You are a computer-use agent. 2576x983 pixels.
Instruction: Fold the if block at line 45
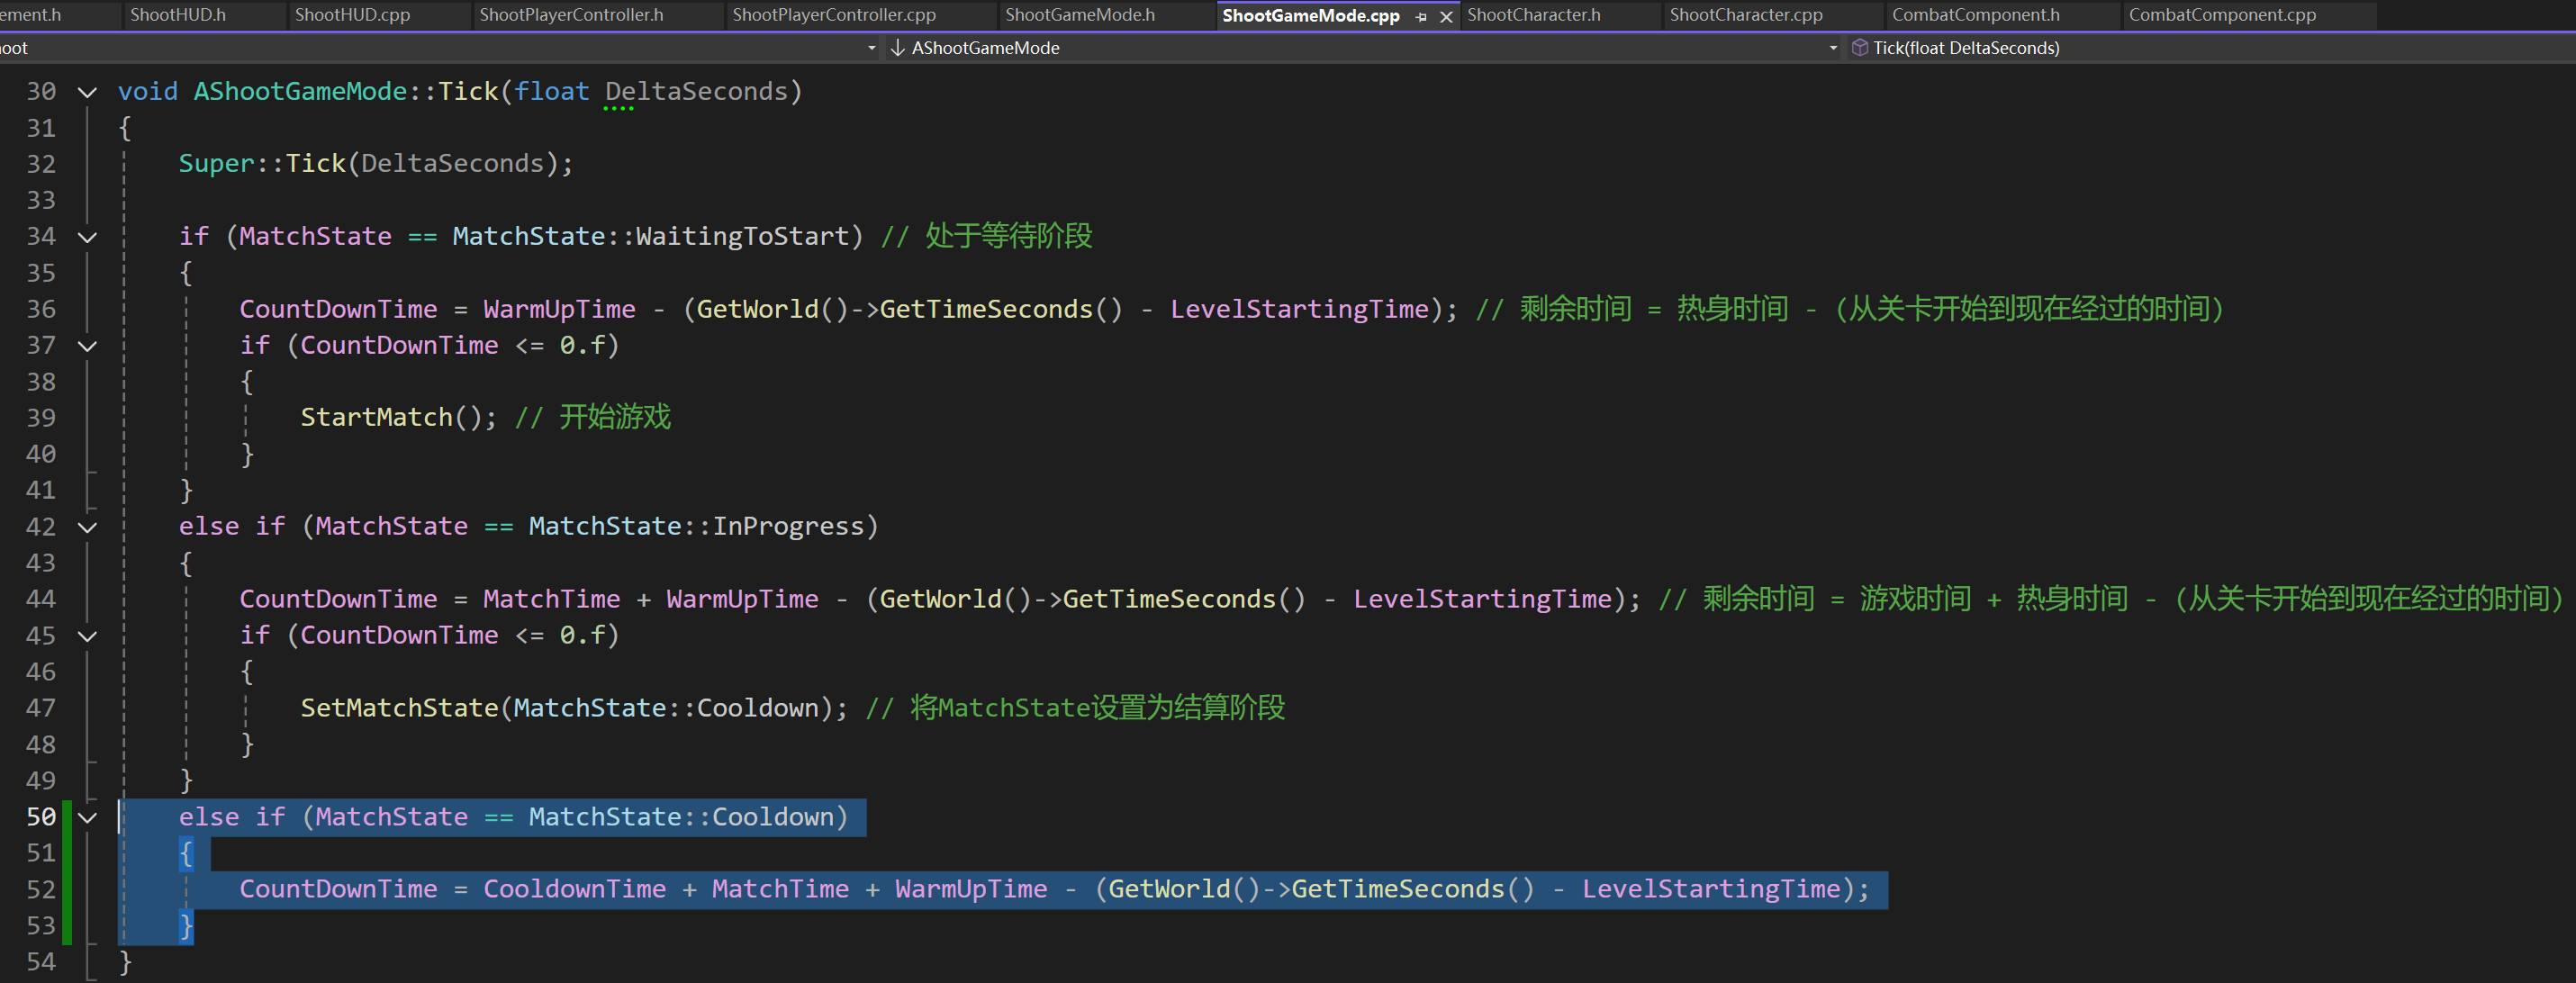[88, 636]
